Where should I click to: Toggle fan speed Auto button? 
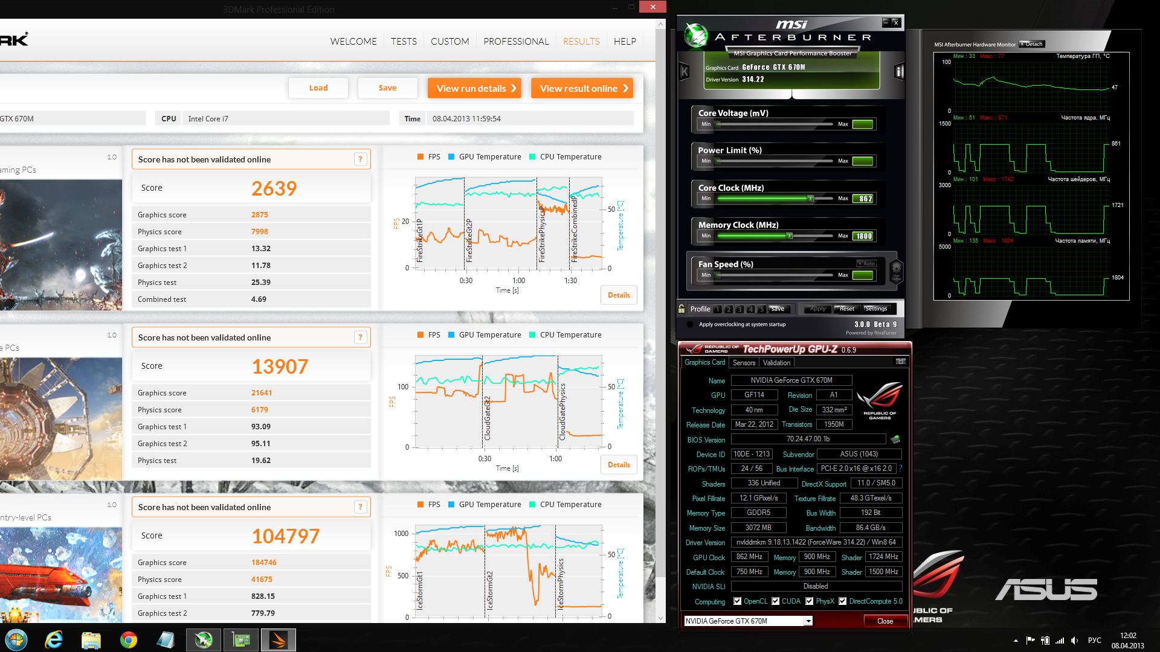pos(866,263)
